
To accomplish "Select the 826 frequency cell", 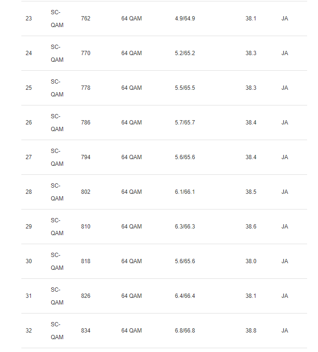I will click(x=86, y=296).
